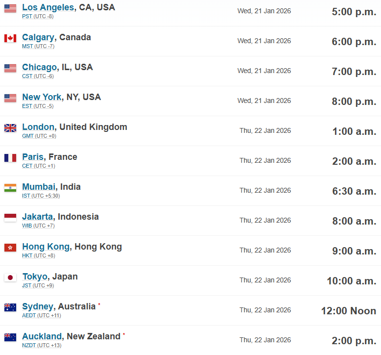Click the red DST asterisk beside Sydney, Australia

(99, 304)
